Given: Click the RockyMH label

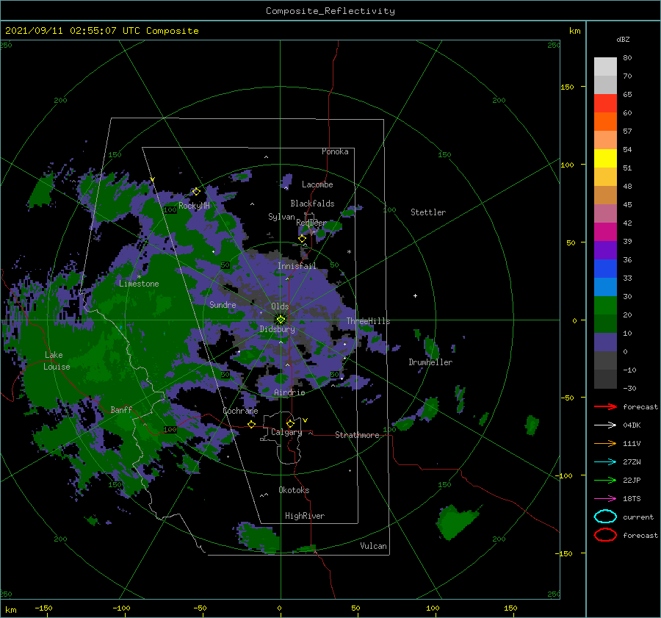Looking at the screenshot, I should [194, 206].
